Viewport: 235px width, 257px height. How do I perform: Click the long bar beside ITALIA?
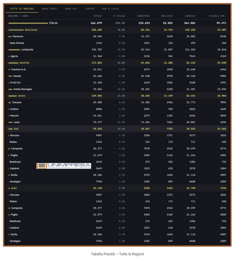pos(28,23)
